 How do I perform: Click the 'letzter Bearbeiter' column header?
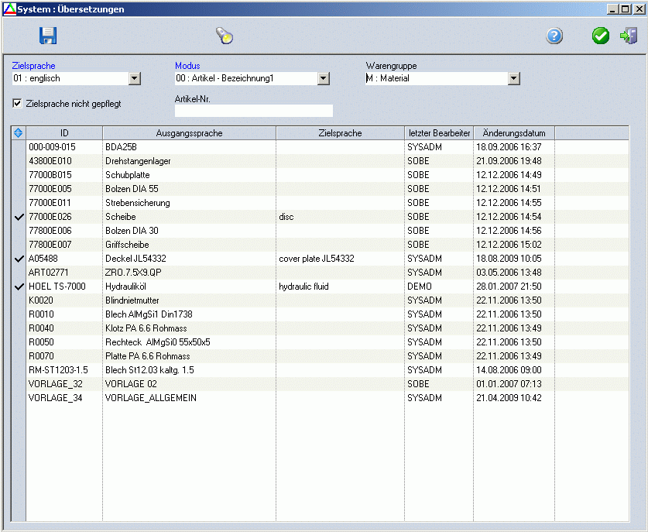(x=439, y=133)
